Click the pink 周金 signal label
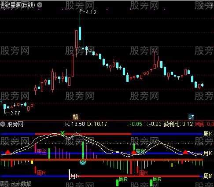Viewport: 214px width, 187px height. 42,152
